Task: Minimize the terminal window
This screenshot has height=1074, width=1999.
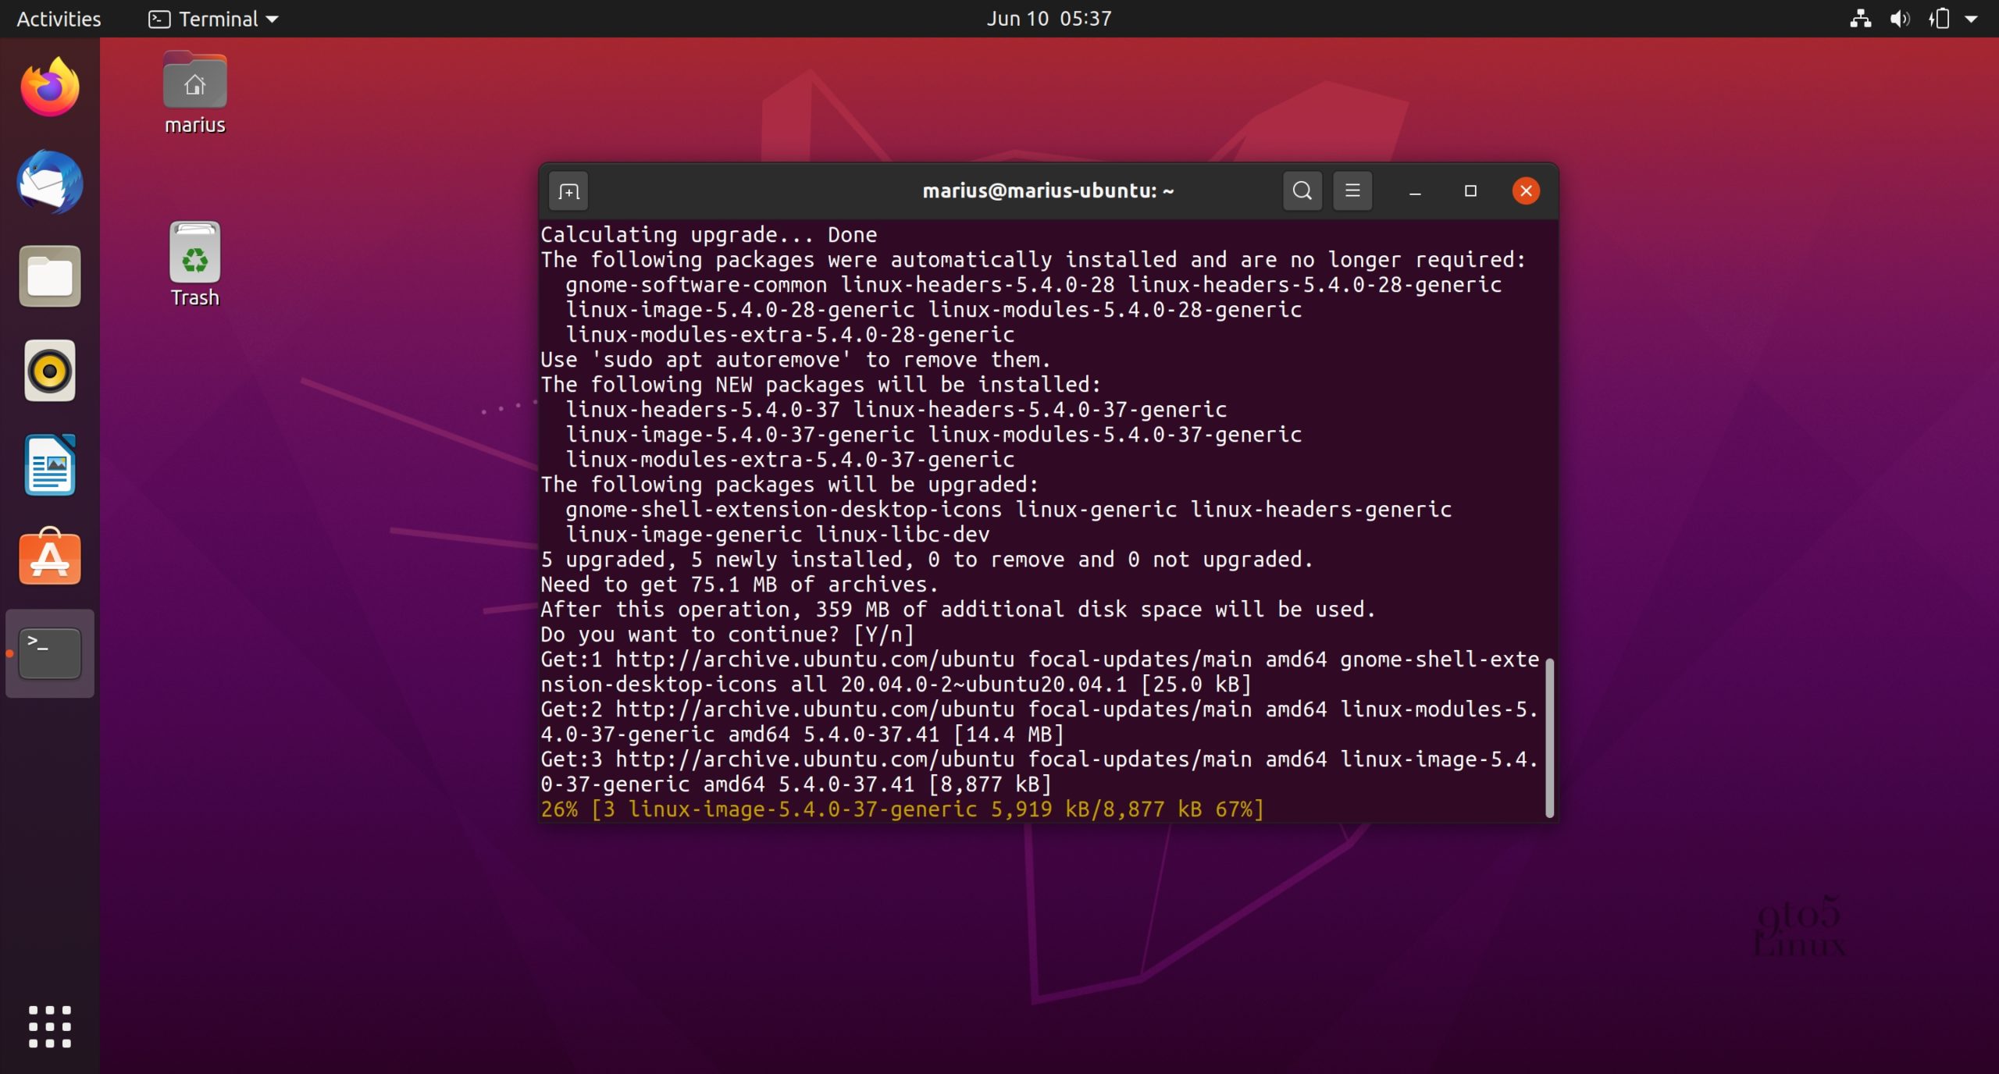Action: tap(1415, 191)
